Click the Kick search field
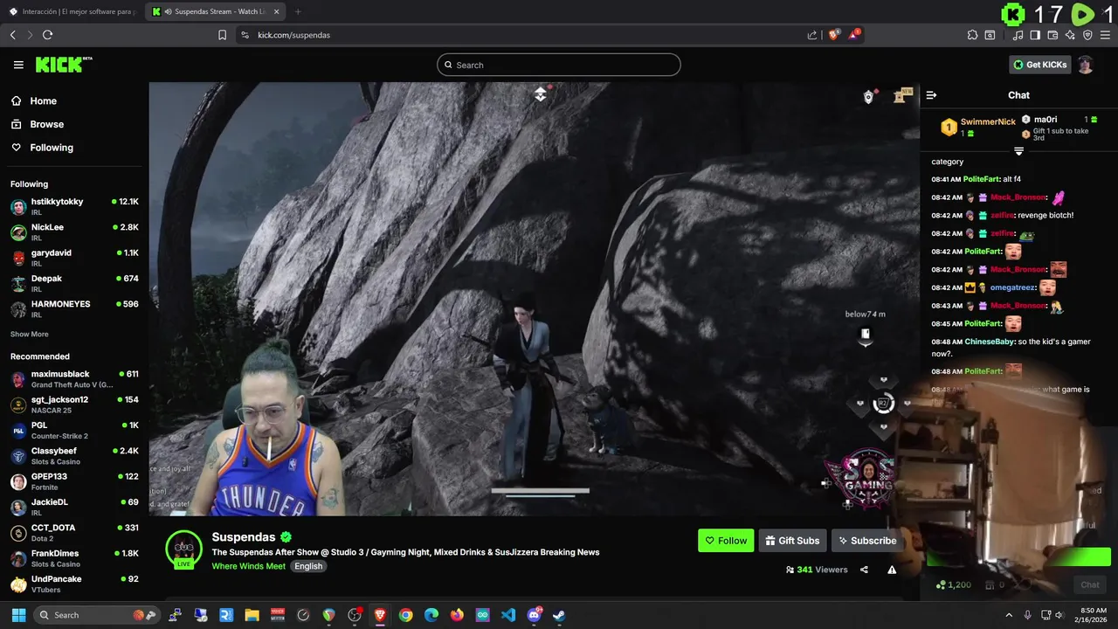1118x629 pixels. 559,65
